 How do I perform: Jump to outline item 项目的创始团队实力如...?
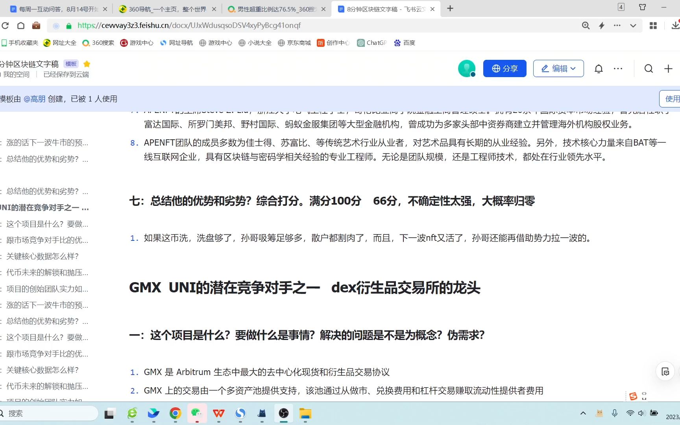[x=47, y=289]
